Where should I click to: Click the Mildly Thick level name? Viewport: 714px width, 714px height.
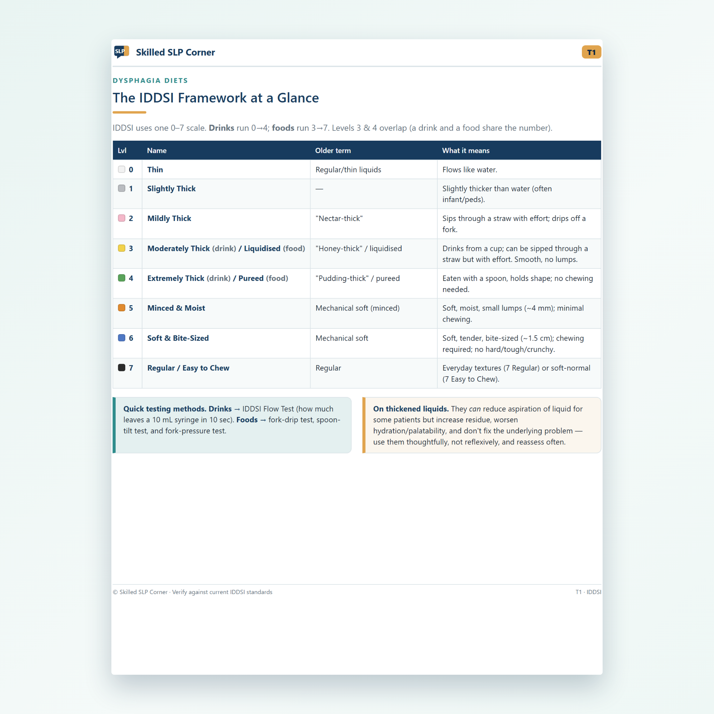(169, 218)
